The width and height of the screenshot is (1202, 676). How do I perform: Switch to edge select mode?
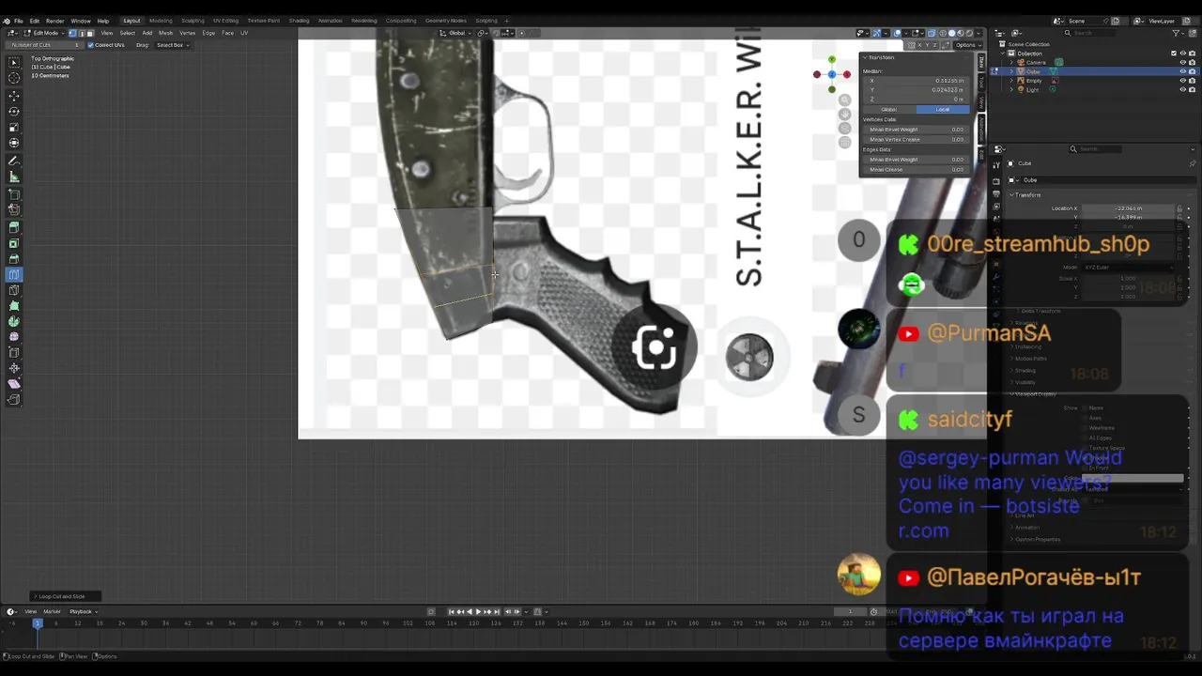click(x=82, y=33)
